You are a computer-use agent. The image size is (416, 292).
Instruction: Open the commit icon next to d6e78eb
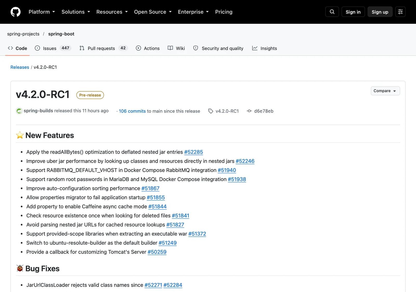click(x=249, y=111)
